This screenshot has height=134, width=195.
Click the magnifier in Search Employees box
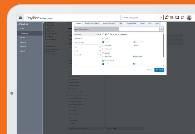(161, 18)
